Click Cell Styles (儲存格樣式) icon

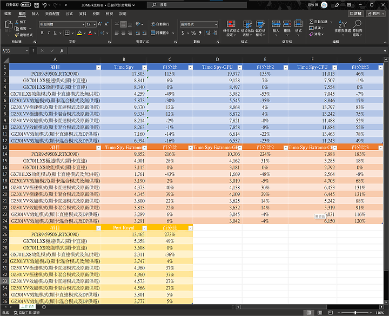pos(260,24)
